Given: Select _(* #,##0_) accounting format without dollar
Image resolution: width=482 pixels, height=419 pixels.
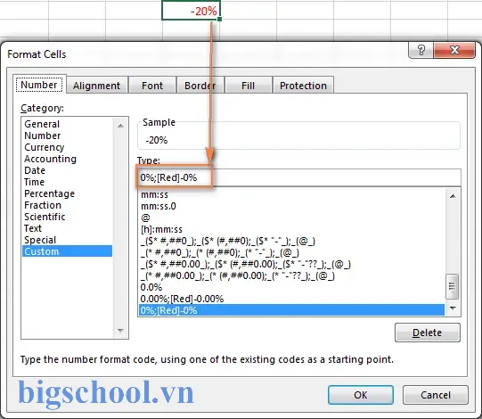Looking at the screenshot, I should [x=291, y=252].
